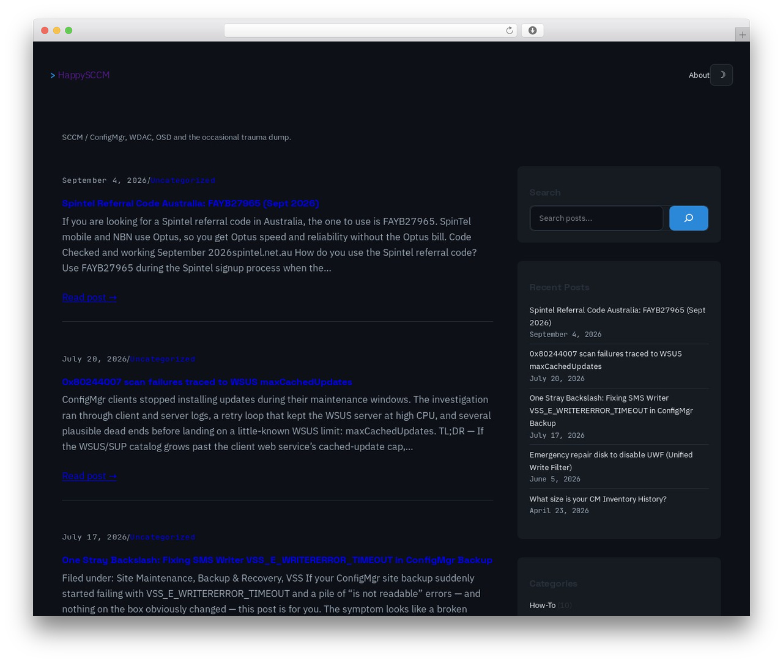Click sidebar date June 5, 2026
The height and width of the screenshot is (663, 783).
[x=555, y=480]
